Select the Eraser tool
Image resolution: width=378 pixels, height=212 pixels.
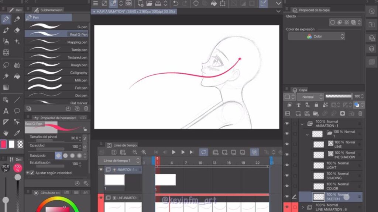tap(17, 30)
